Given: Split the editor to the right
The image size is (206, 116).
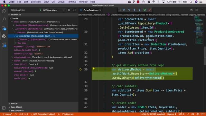Looking at the screenshot, I should (x=197, y=10).
